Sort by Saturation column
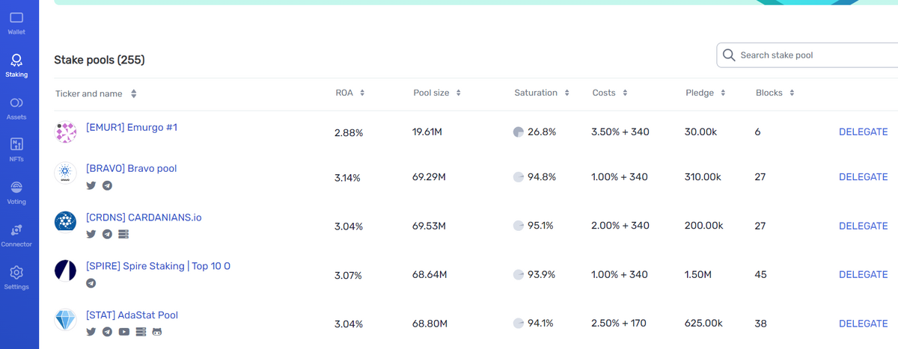 (x=542, y=93)
